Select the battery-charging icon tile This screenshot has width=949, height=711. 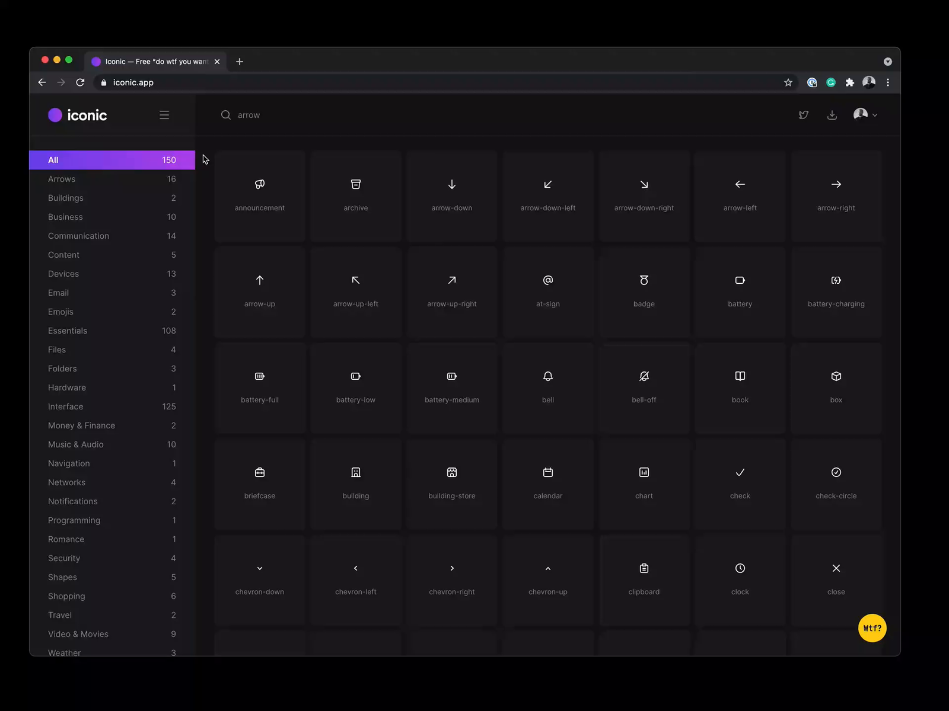(x=836, y=290)
